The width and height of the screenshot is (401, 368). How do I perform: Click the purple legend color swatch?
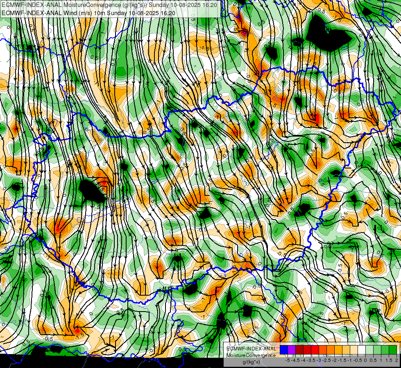coord(292,350)
